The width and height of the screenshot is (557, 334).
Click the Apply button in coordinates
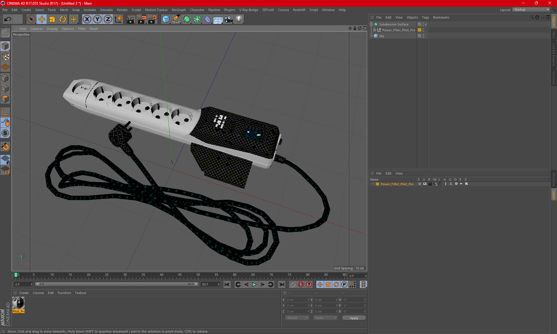(x=353, y=318)
